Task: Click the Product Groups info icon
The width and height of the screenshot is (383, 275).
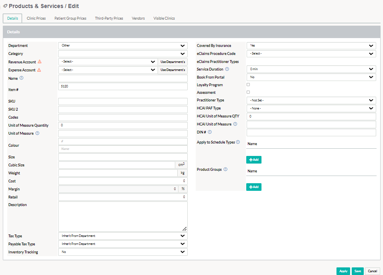Action: click(x=225, y=169)
